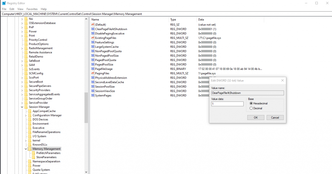Image resolution: width=332 pixels, height=174 pixels.
Task: Close the Edit DWORD dialog with X
Action: [283, 80]
